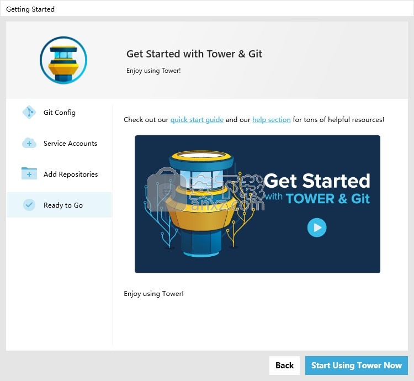Click the Git Config branch icon
The image size is (414, 381).
(29, 113)
